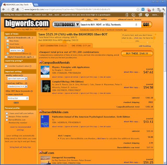Open help tip next to International Editions

[x=30, y=54]
